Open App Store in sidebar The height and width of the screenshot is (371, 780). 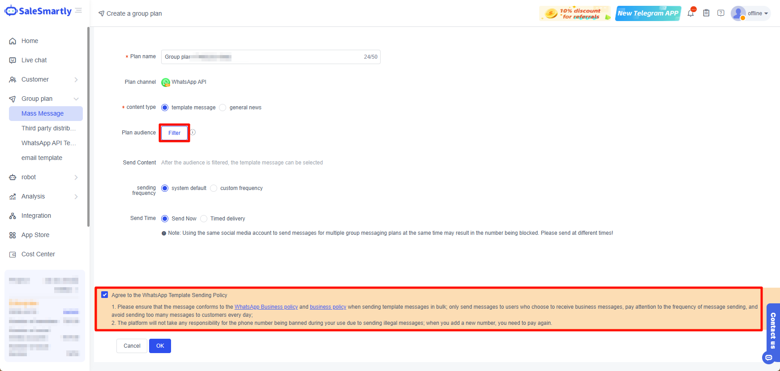tap(35, 235)
